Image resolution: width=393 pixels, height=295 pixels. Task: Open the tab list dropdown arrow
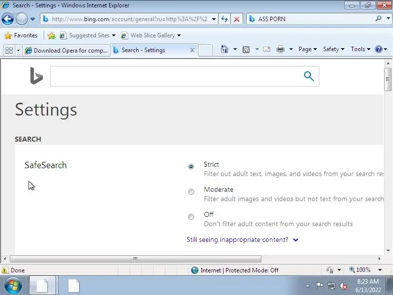pyautogui.click(x=18, y=51)
